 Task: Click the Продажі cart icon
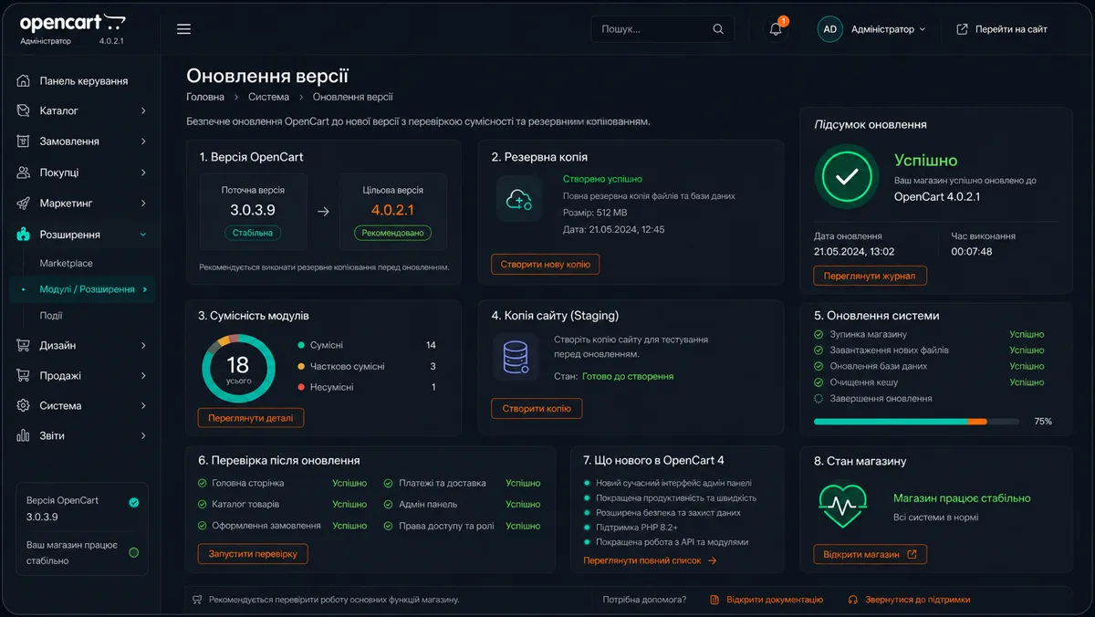[x=24, y=375]
